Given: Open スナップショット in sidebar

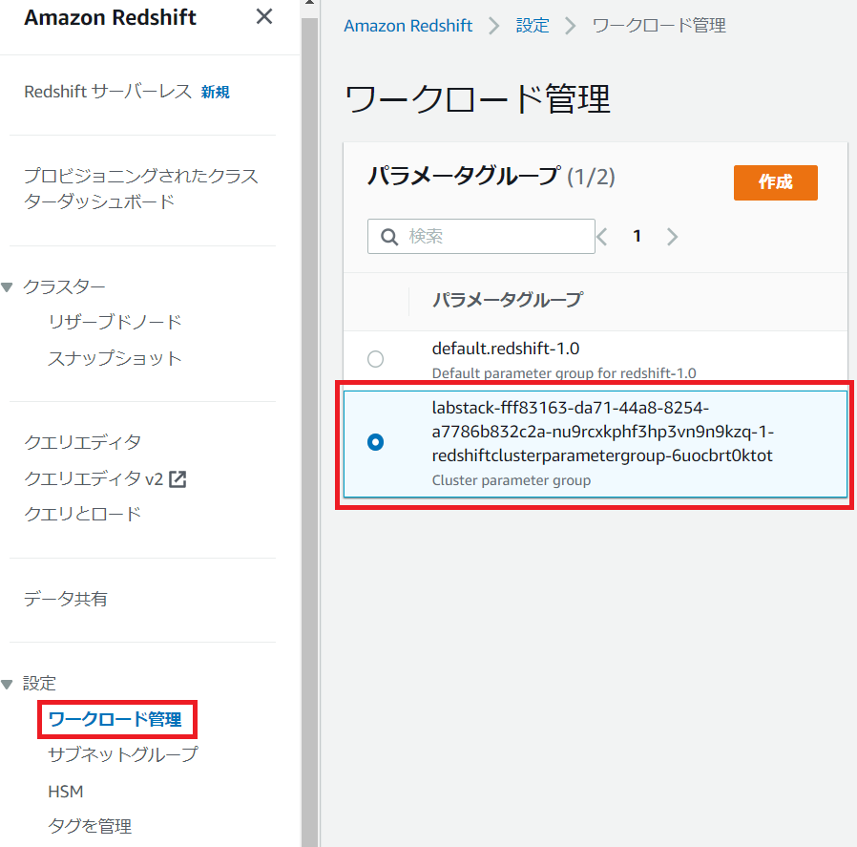Looking at the screenshot, I should click(115, 359).
